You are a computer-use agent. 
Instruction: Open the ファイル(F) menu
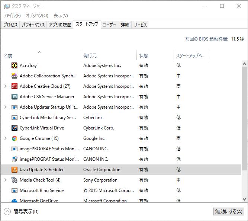point(12,16)
